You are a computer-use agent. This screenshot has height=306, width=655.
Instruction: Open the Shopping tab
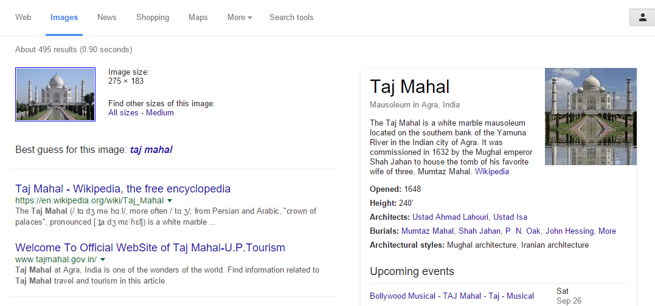click(x=153, y=18)
